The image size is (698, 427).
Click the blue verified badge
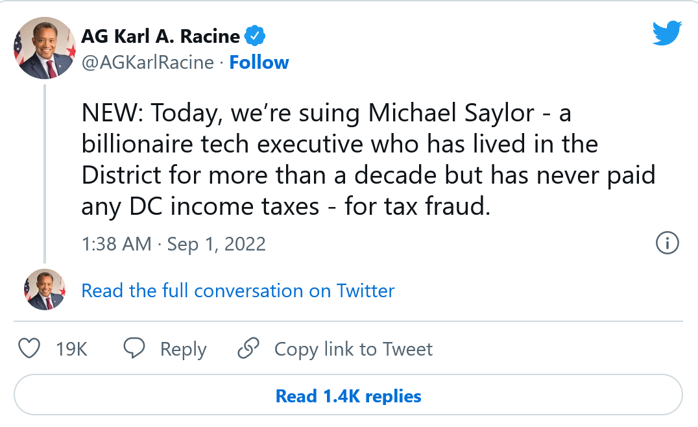(x=256, y=36)
